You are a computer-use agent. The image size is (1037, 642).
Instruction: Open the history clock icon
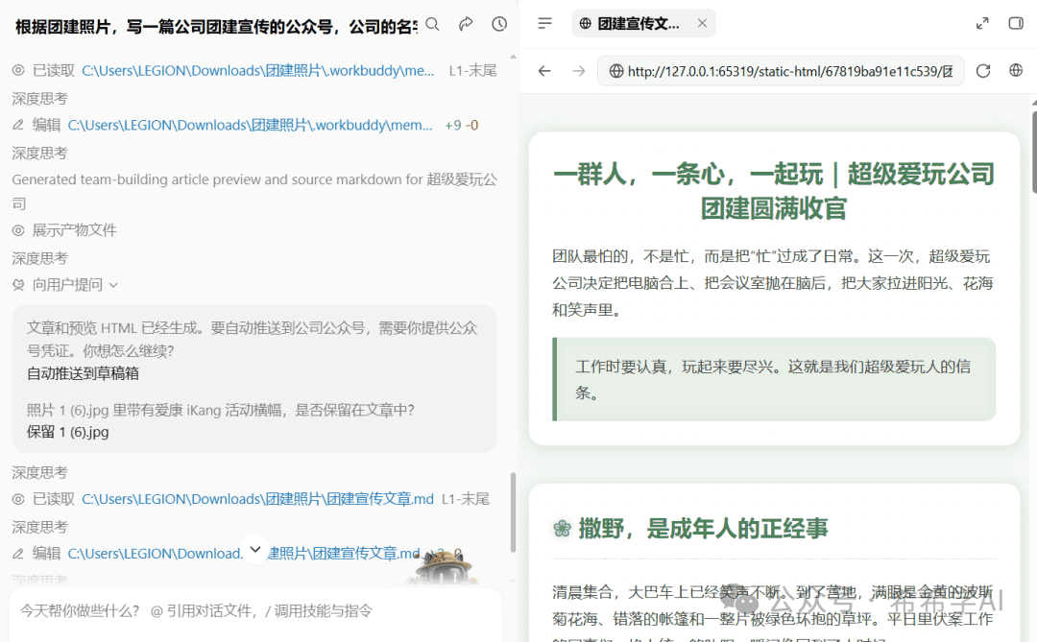point(499,24)
